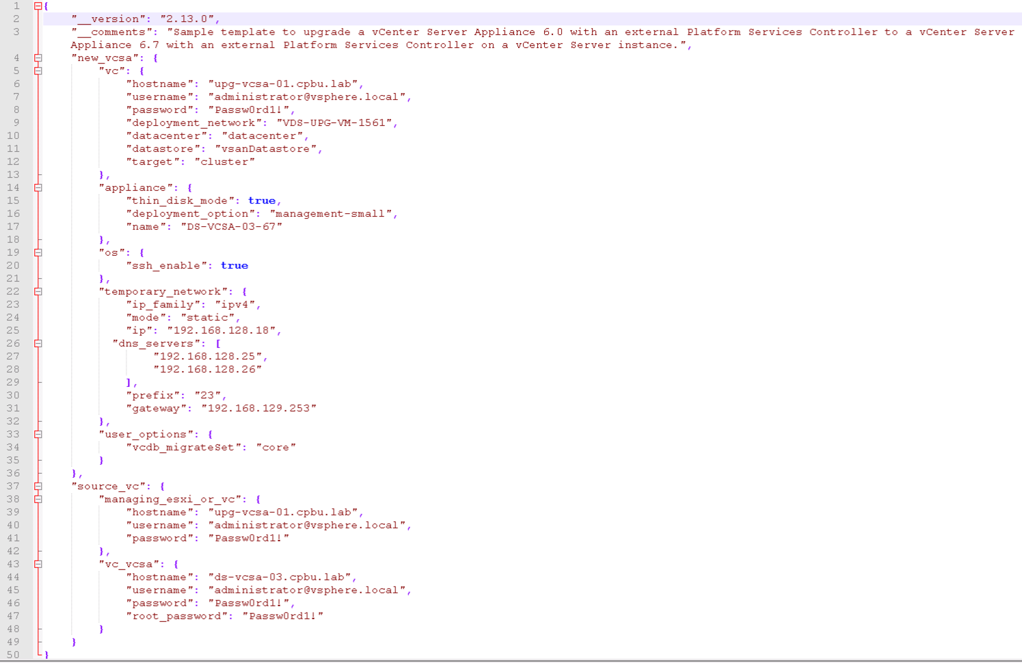
Task: Collapse the "dns_servers" array fold marker
Action: (38, 344)
